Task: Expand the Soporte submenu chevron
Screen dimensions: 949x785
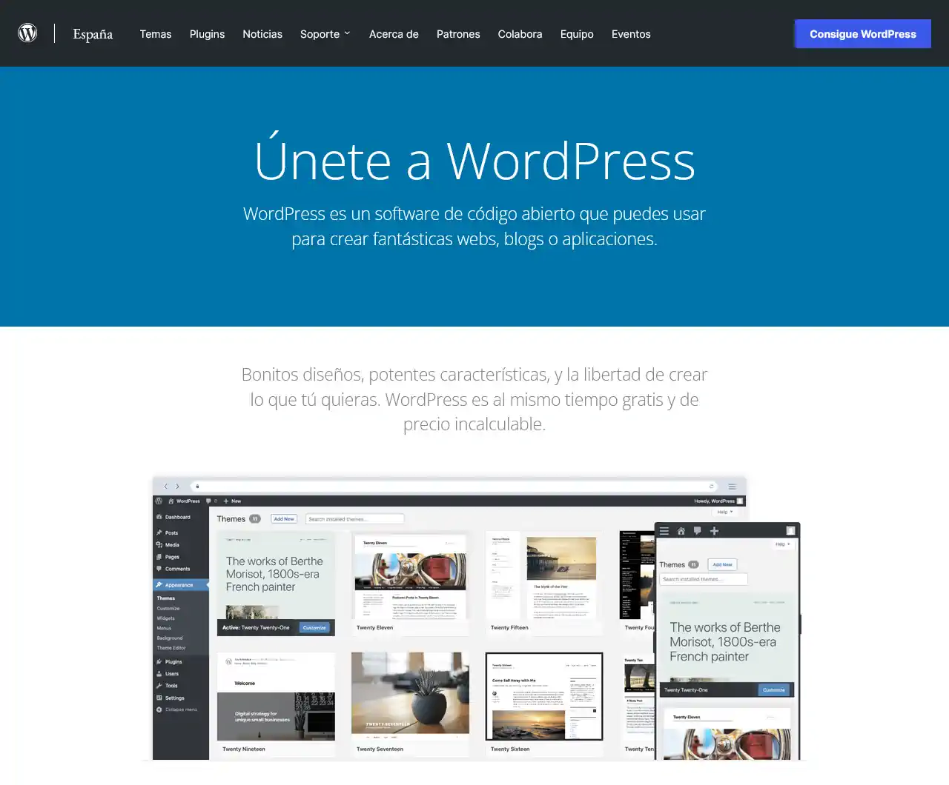Action: pos(347,33)
